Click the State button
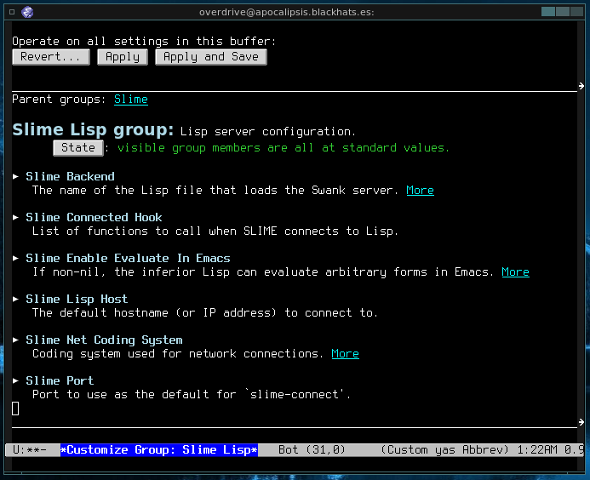The height and width of the screenshot is (480, 590). tap(78, 148)
